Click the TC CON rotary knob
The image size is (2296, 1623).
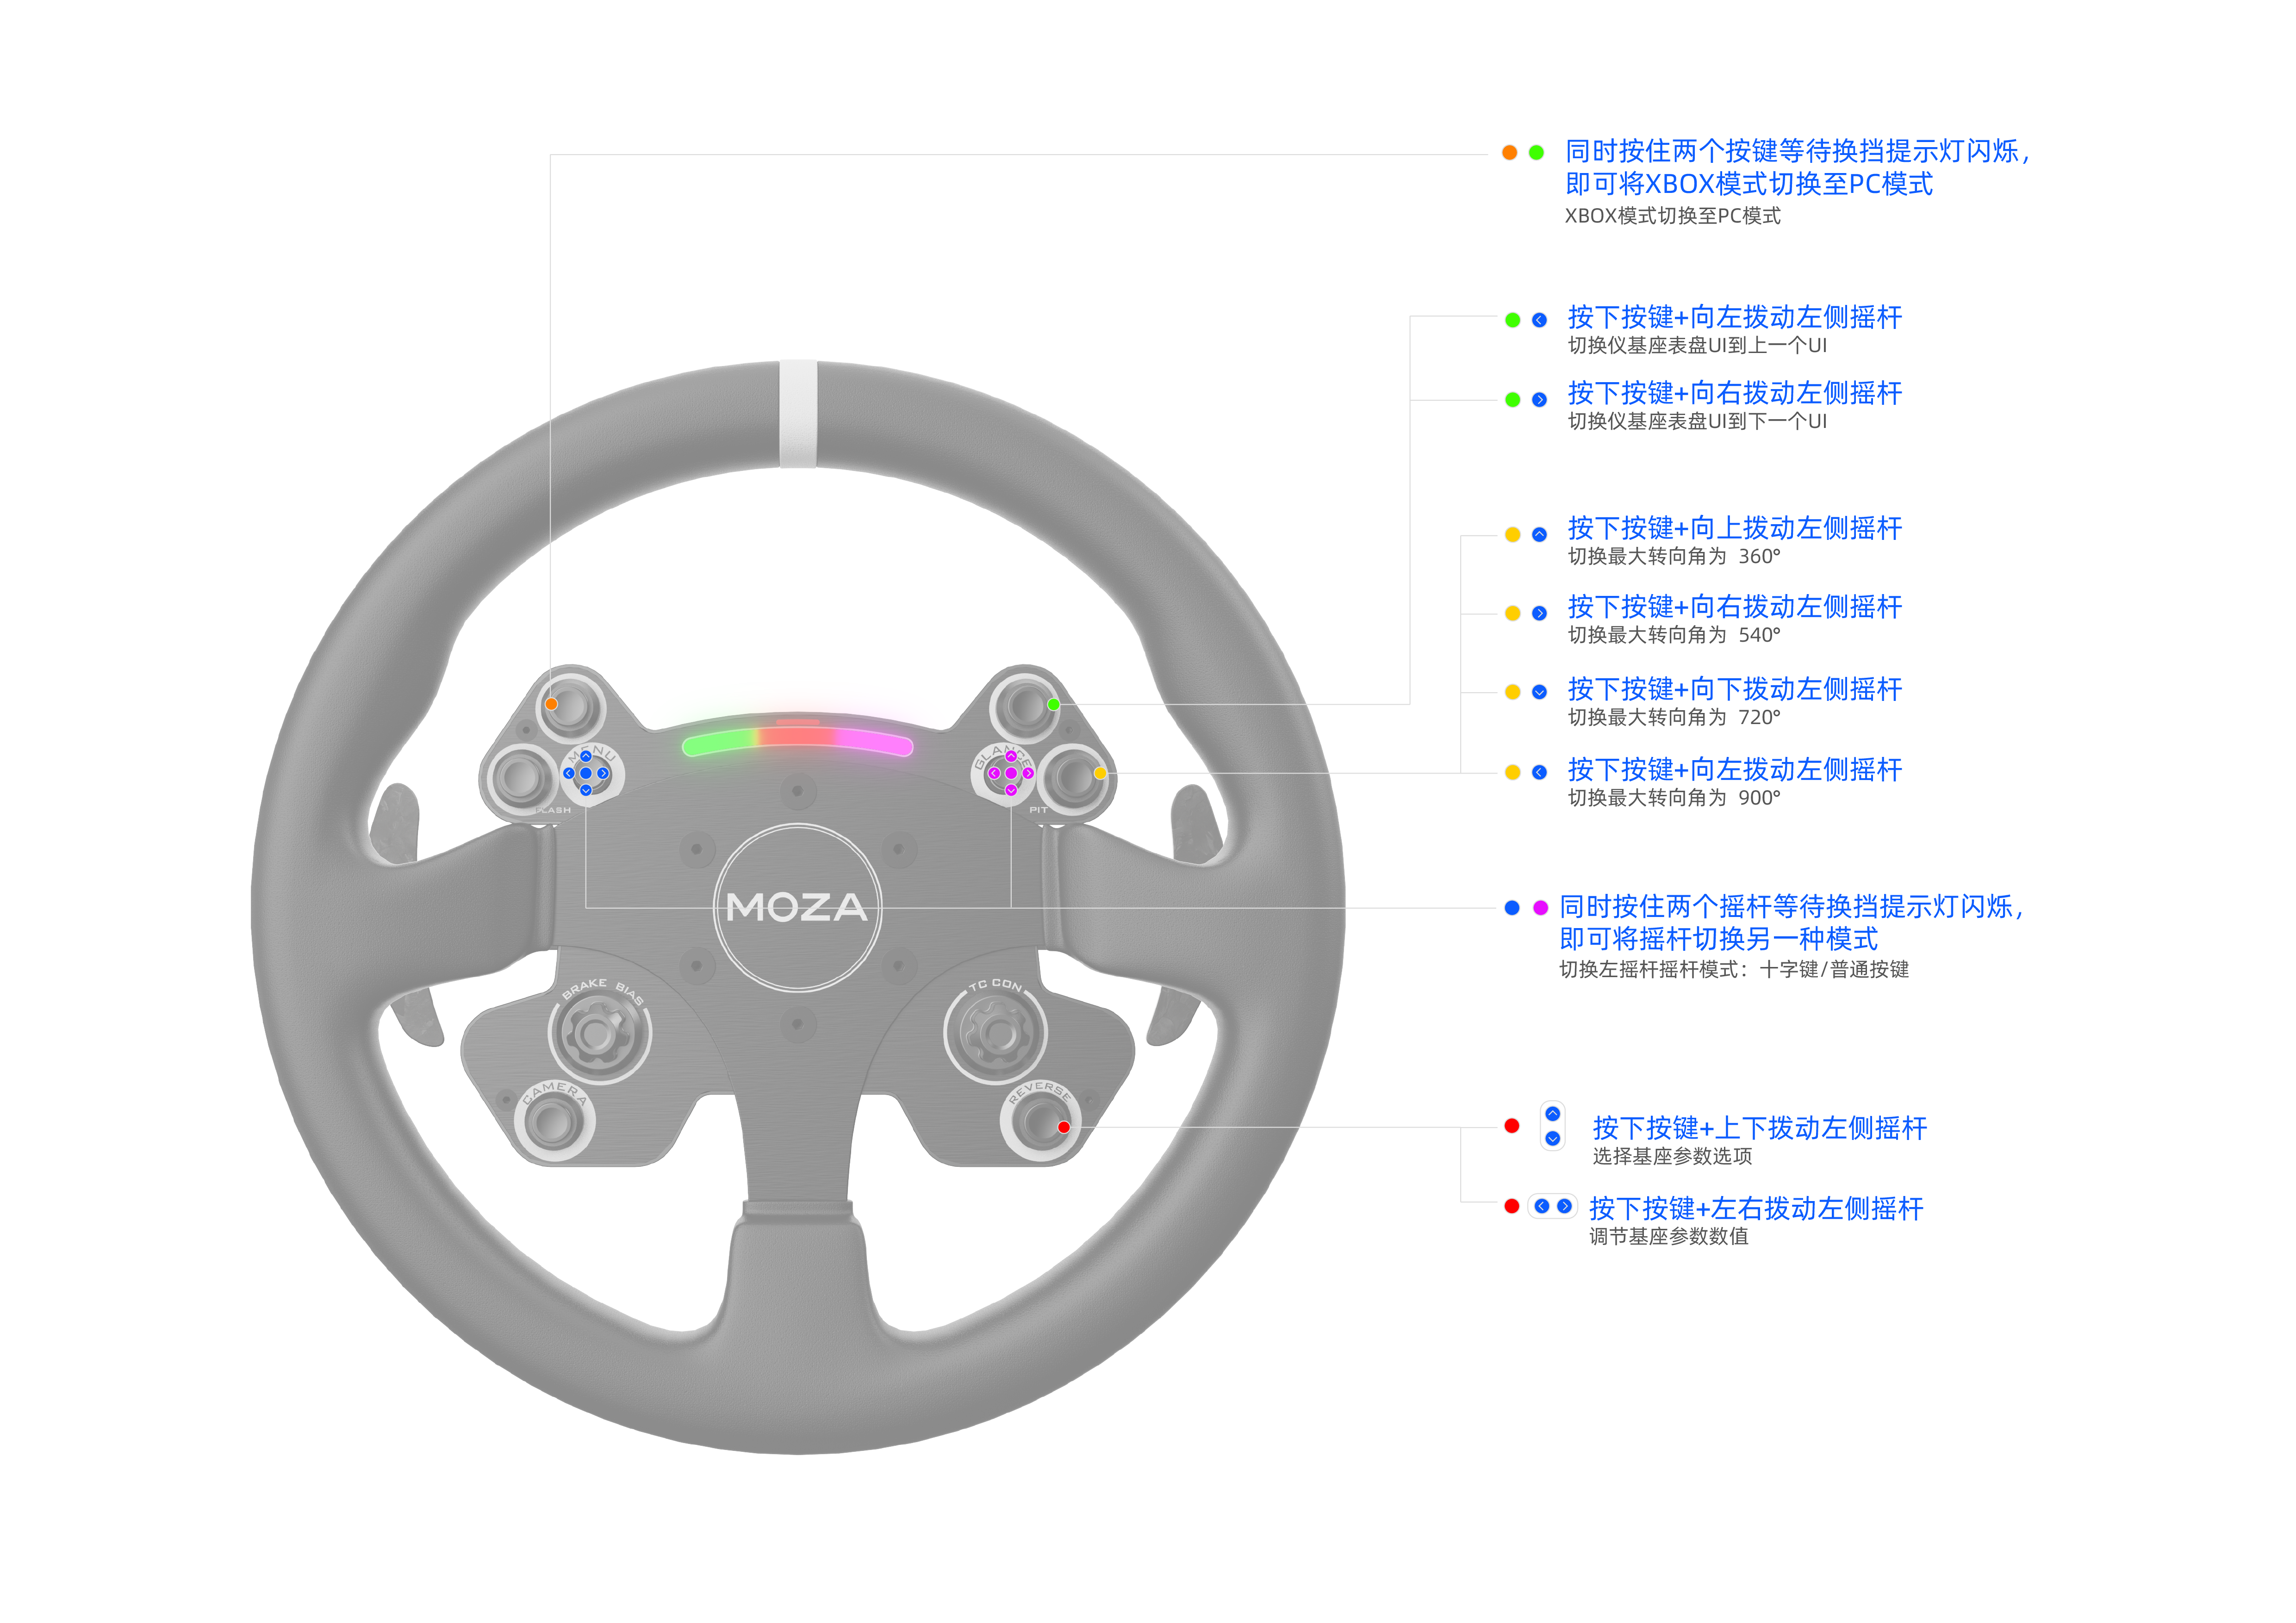[x=996, y=1034]
